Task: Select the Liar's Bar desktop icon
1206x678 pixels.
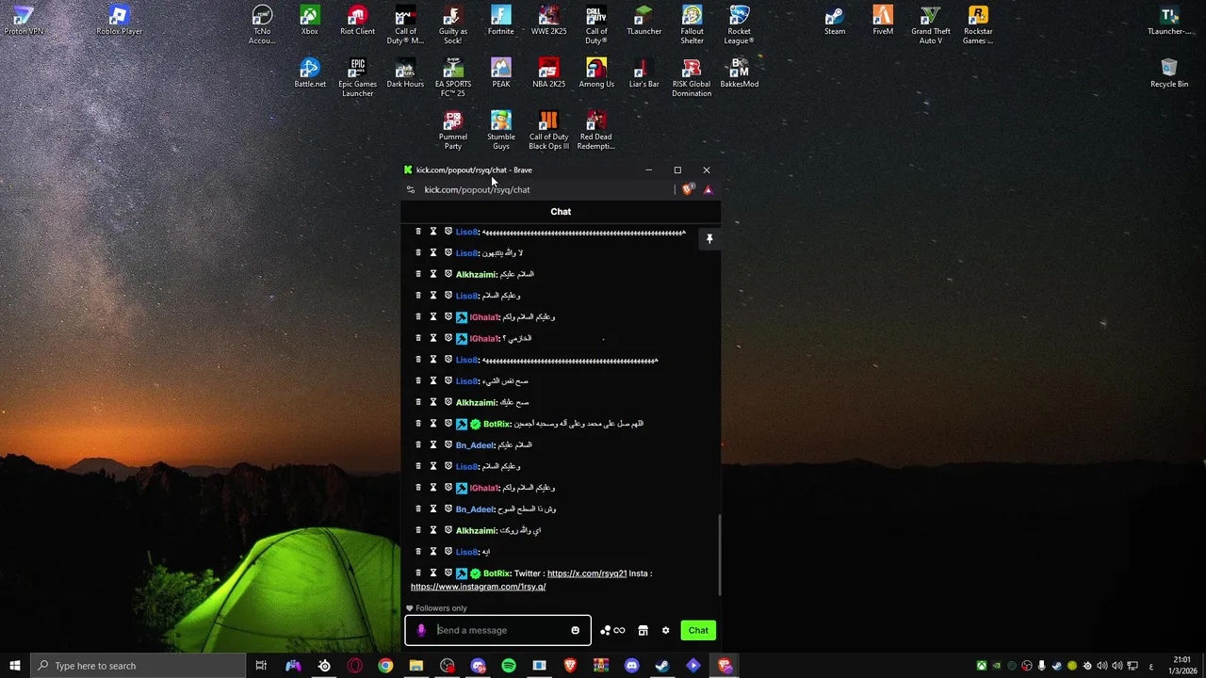Action: [644, 73]
